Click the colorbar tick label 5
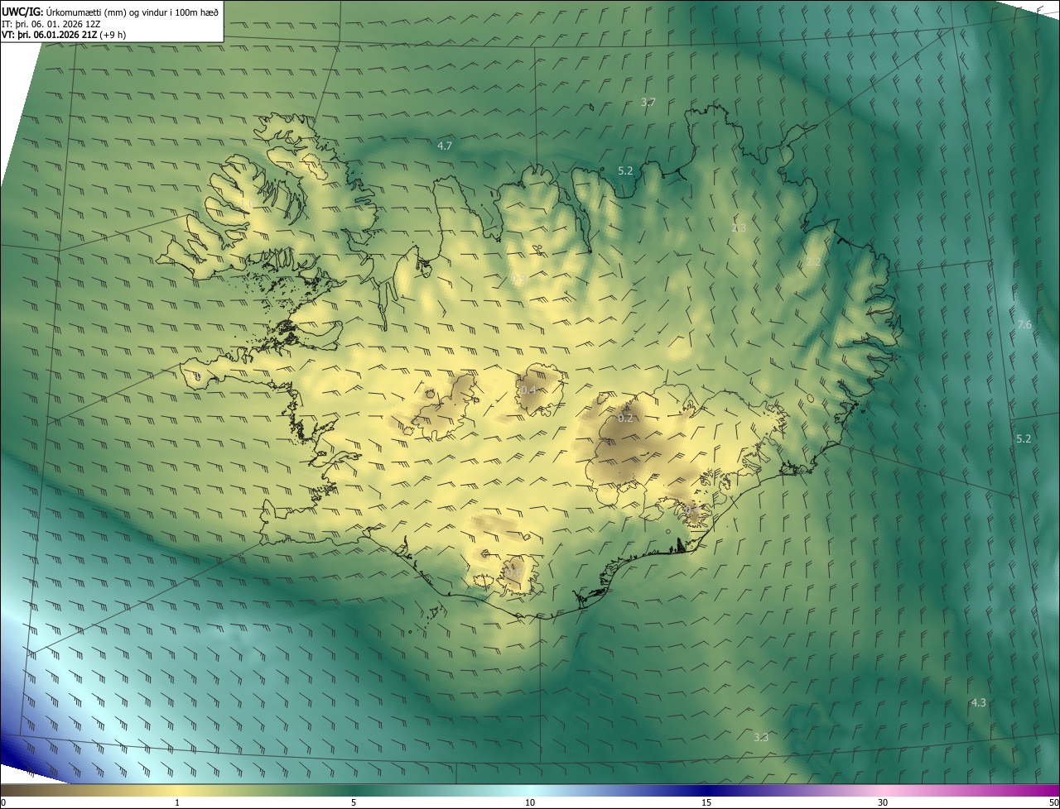 [354, 803]
